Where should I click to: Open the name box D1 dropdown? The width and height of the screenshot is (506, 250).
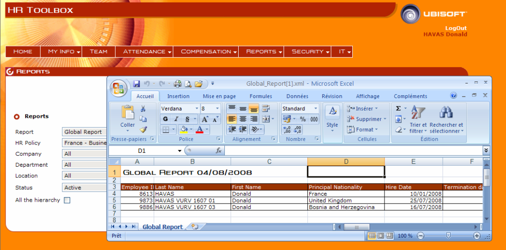pyautogui.click(x=180, y=151)
